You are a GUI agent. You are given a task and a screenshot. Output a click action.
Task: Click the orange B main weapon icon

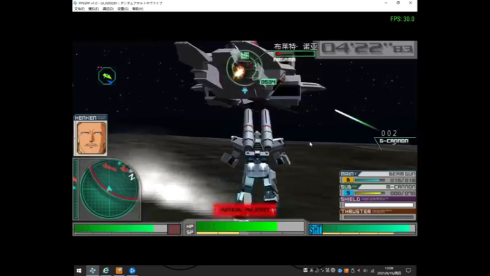[348, 180]
